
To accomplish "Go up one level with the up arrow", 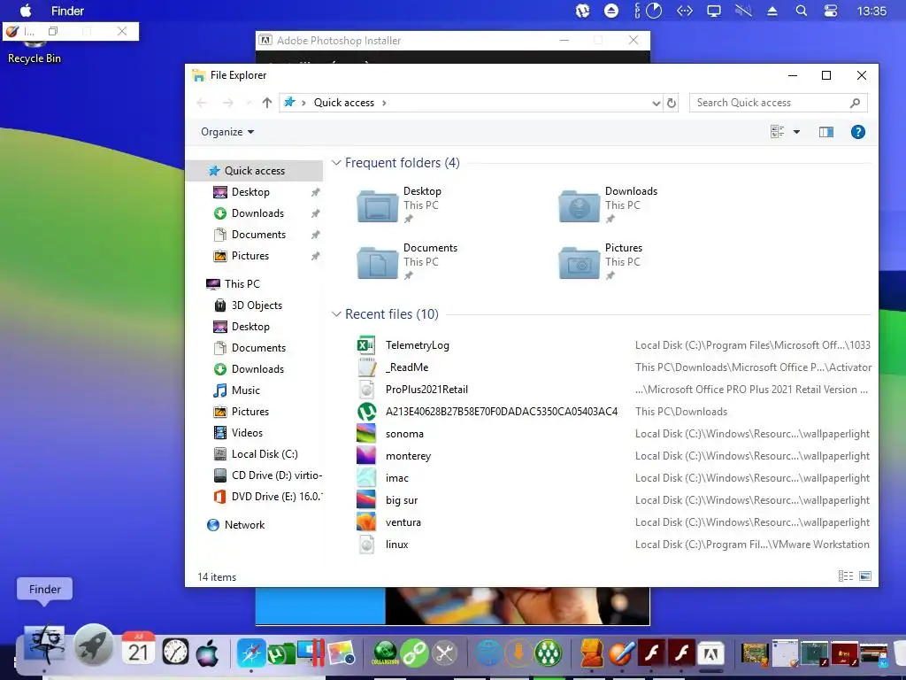I will (x=266, y=103).
